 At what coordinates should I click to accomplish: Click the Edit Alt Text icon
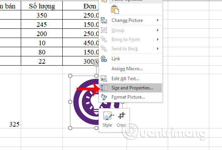(104, 79)
